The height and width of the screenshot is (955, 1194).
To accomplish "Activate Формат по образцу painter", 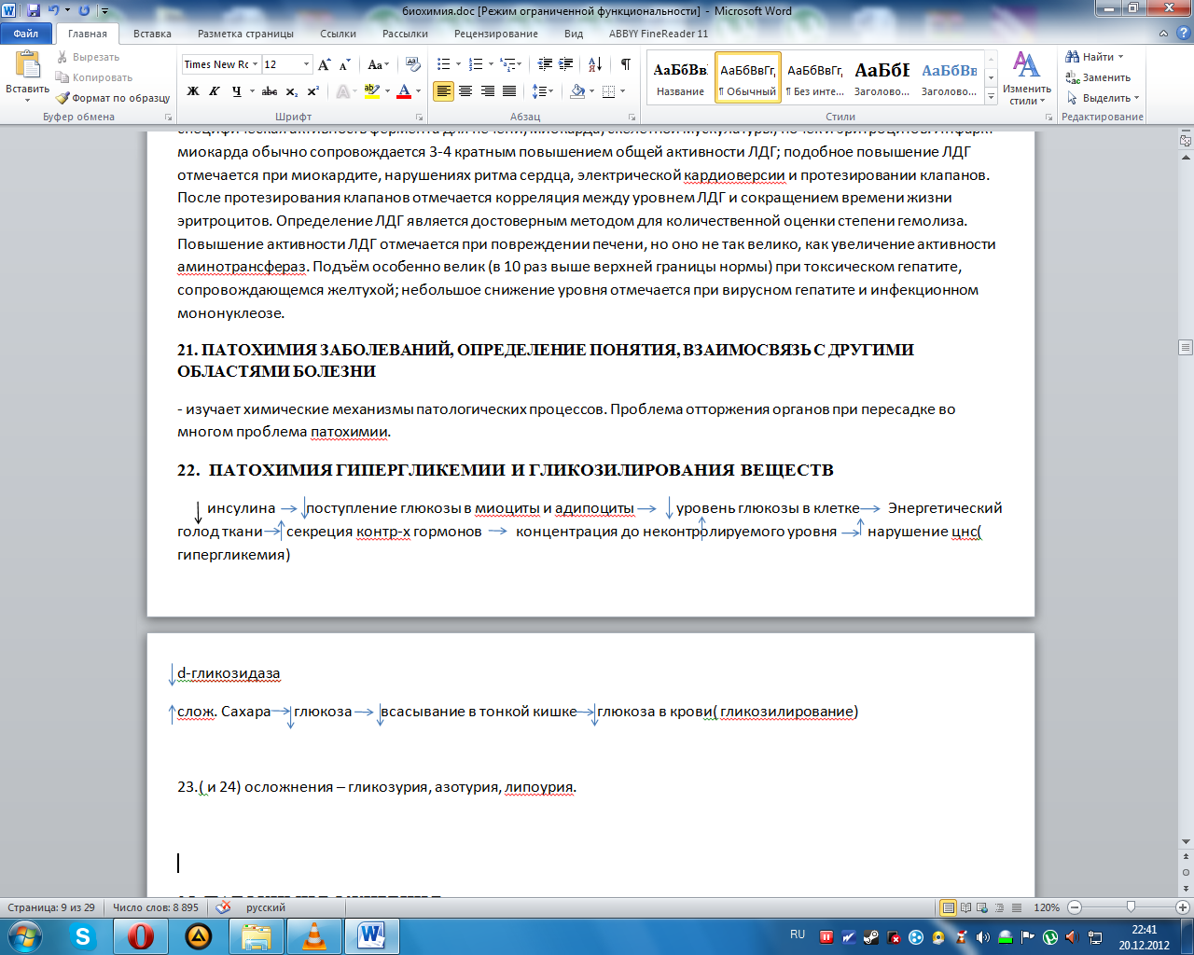I will (112, 98).
